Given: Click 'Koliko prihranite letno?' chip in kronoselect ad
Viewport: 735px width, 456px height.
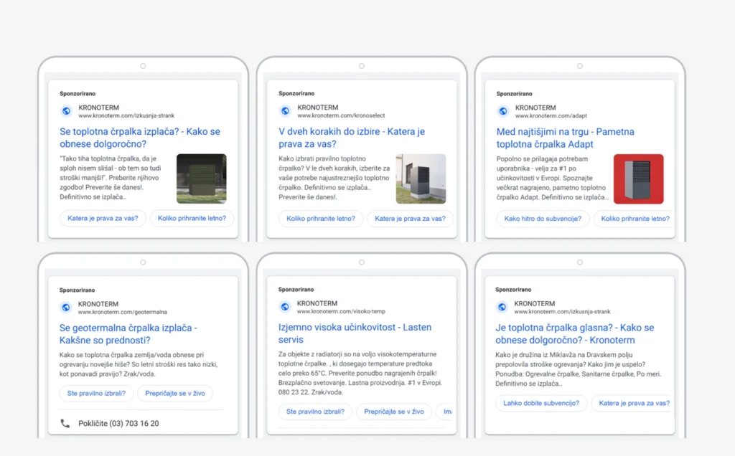Looking at the screenshot, I should point(321,219).
